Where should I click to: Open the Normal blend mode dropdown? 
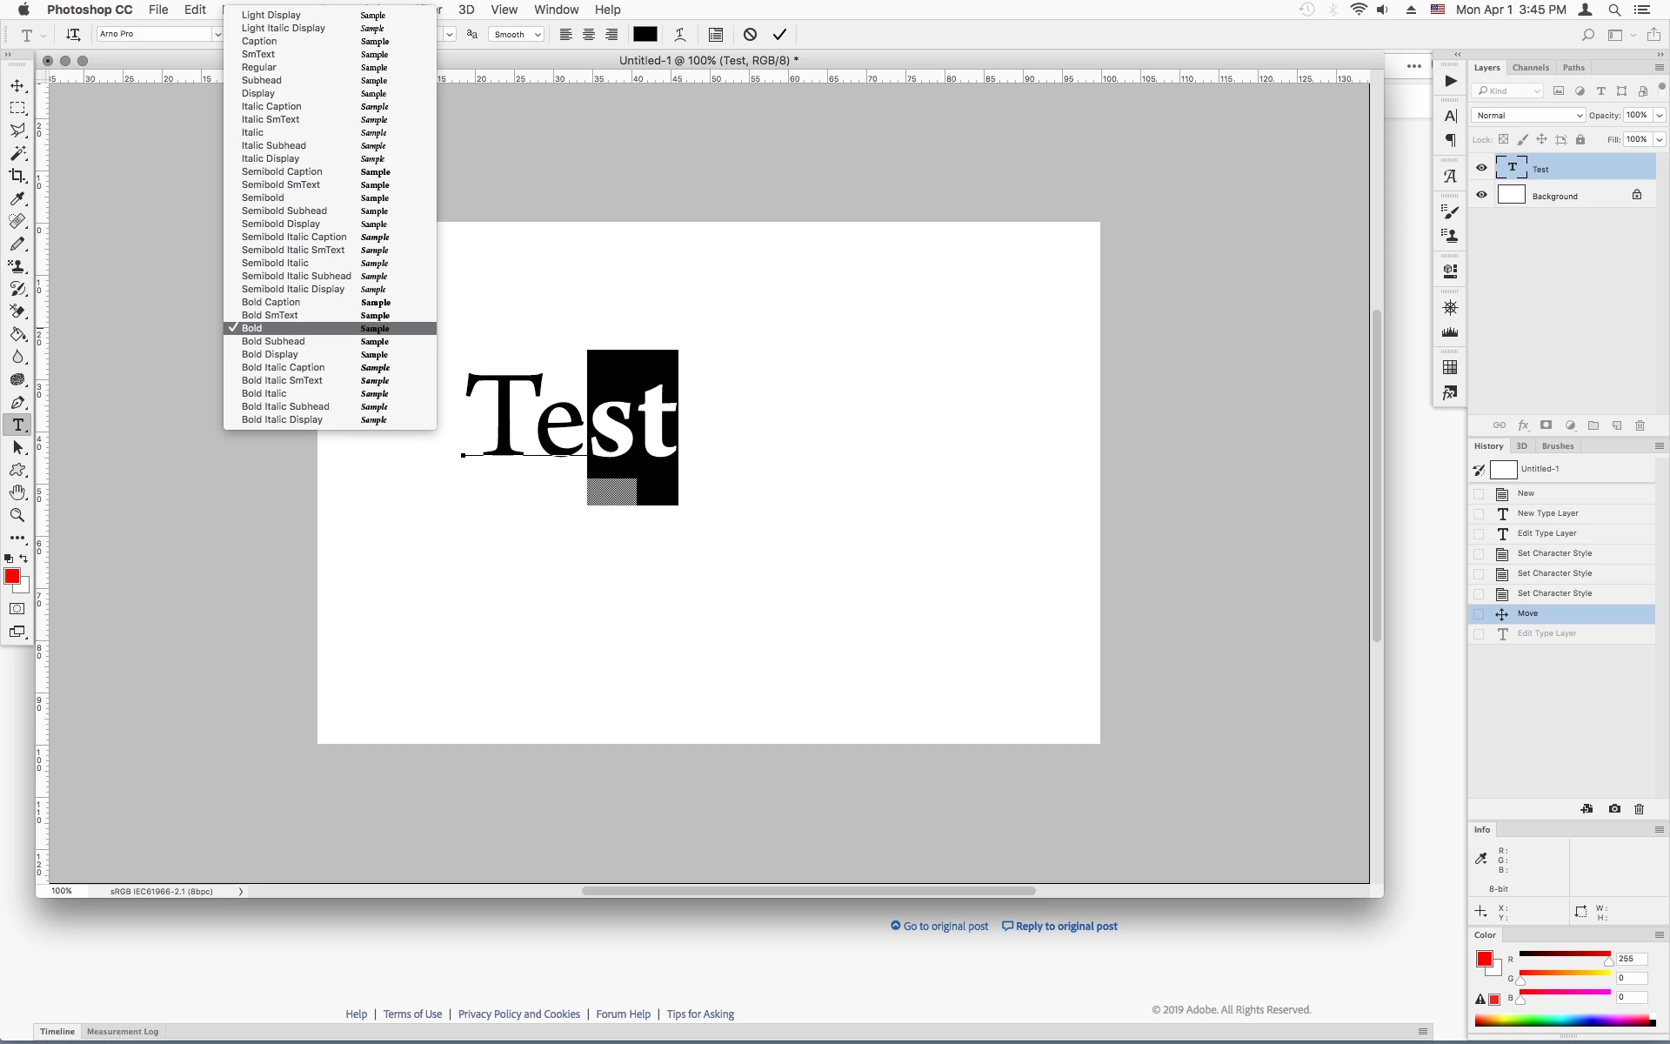(1528, 115)
